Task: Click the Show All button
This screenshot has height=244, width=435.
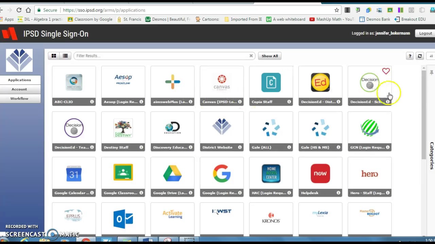Action: (270, 56)
